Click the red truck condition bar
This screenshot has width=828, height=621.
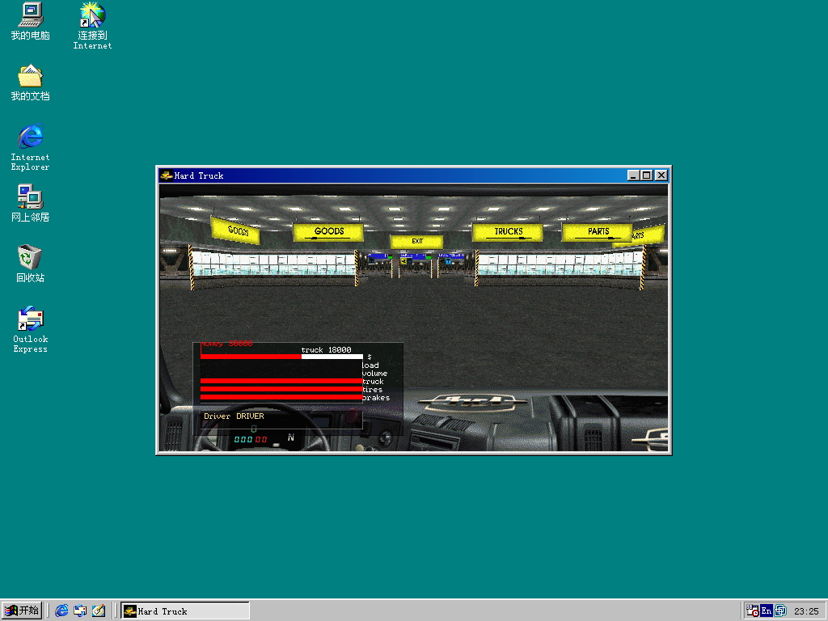click(x=281, y=381)
